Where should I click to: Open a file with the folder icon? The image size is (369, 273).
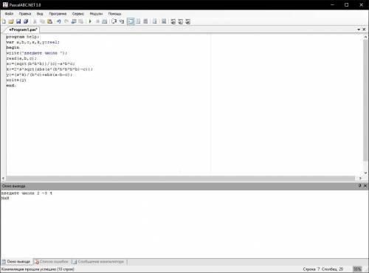coord(11,21)
